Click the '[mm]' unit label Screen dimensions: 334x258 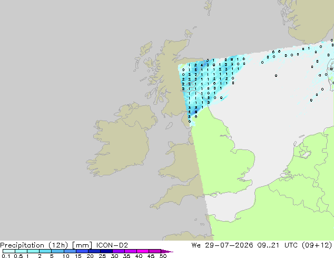[x=82, y=245]
